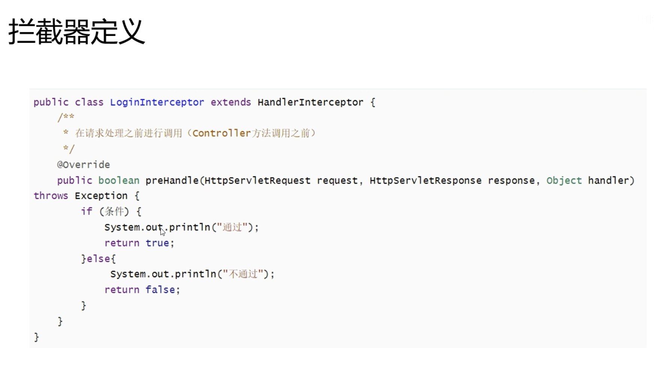The width and height of the screenshot is (654, 366).
Task: Click the HandlerInterceptor type name
Action: coord(310,102)
